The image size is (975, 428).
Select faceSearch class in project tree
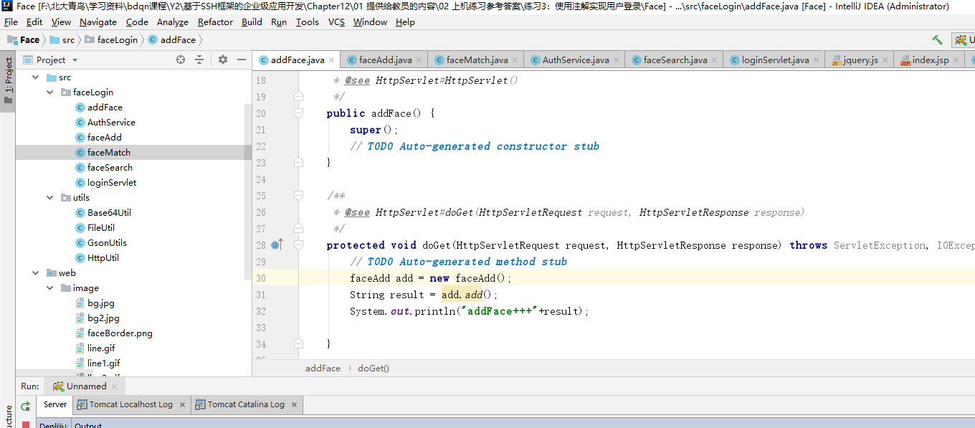pyautogui.click(x=110, y=168)
